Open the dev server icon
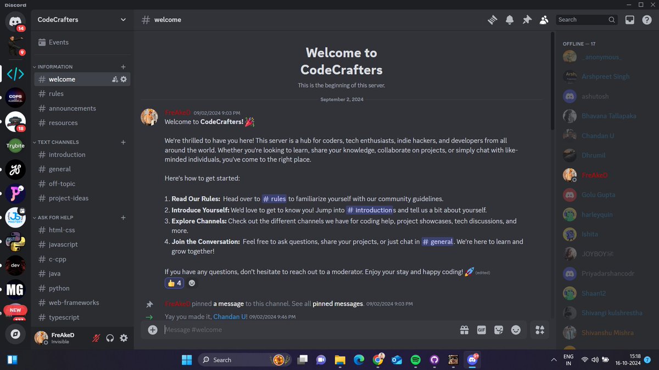 (15, 265)
